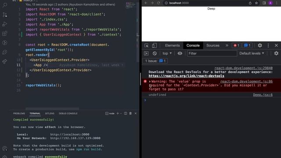Select the Console tab

(193, 46)
